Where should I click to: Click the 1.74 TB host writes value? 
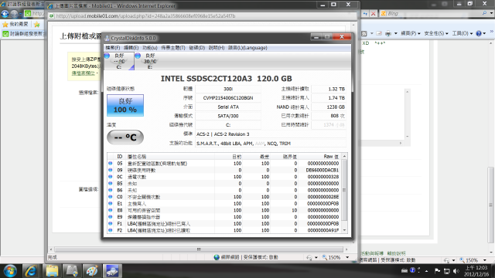(329, 98)
